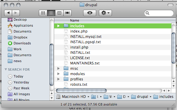Expand the includes folder disclosure triangle
177x110 pixels.
click(58, 26)
